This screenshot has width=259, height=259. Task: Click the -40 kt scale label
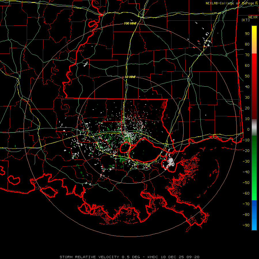click(246, 172)
